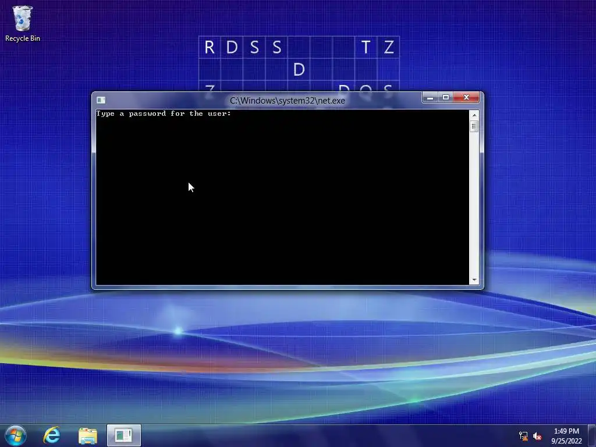The image size is (596, 447).
Task: Click the console scrollbar up arrow
Action: click(x=474, y=115)
